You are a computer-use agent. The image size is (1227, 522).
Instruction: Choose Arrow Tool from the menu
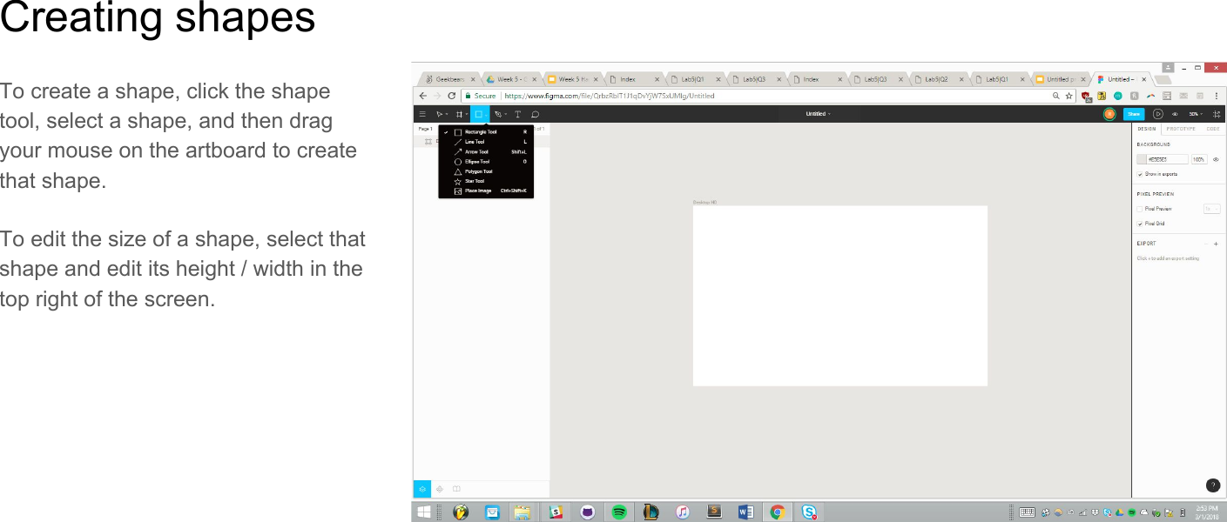coord(486,152)
